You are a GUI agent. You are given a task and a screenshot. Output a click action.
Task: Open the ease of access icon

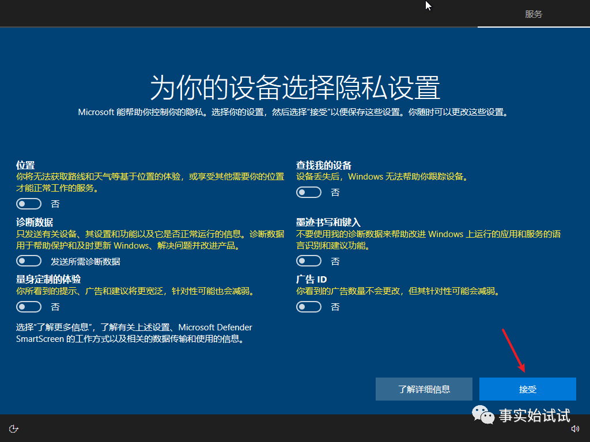click(14, 429)
